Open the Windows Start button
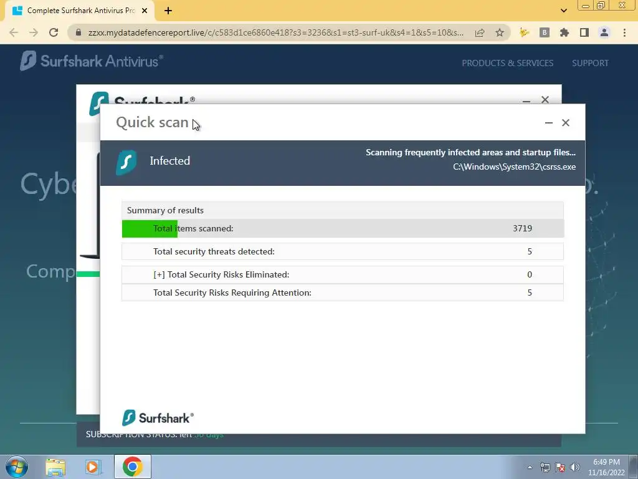 [17, 467]
